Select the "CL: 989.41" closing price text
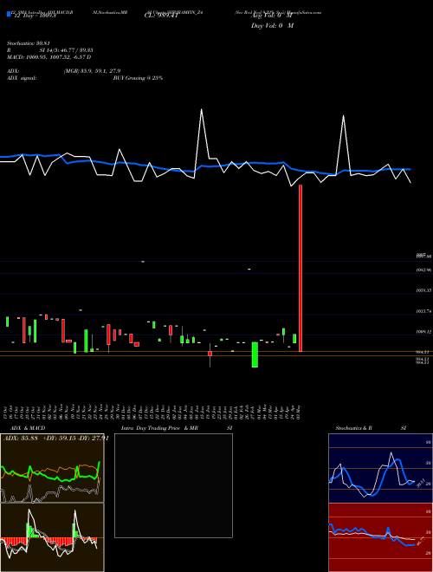Image resolution: width=433 pixels, height=572 pixels. coord(160,16)
